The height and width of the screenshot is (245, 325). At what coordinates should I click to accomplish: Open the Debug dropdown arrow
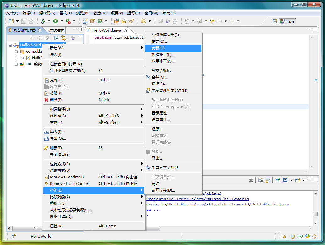pos(49,21)
